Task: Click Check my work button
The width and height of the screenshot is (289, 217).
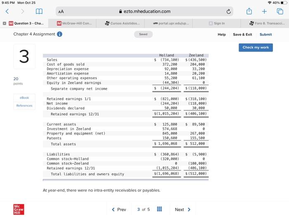Action: coord(256,48)
